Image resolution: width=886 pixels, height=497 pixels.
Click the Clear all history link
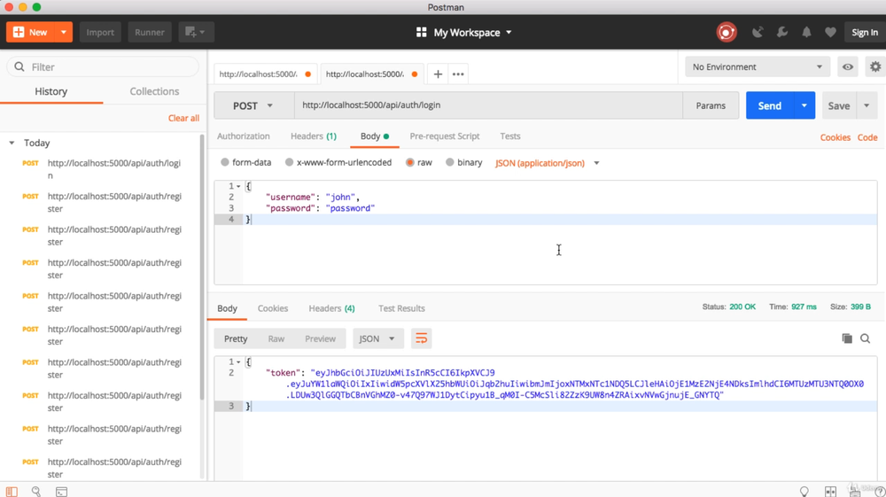(183, 118)
